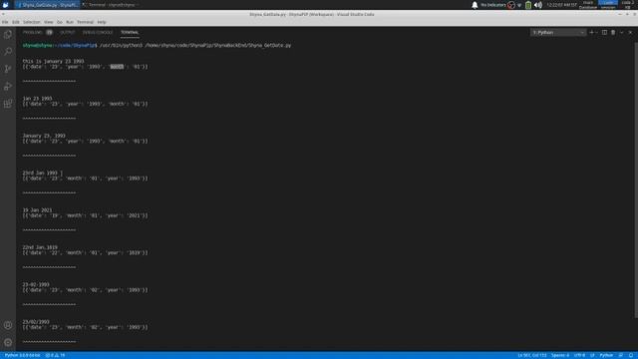Click the system clock in the top panel
The height and width of the screenshot is (359, 638).
point(562,5)
